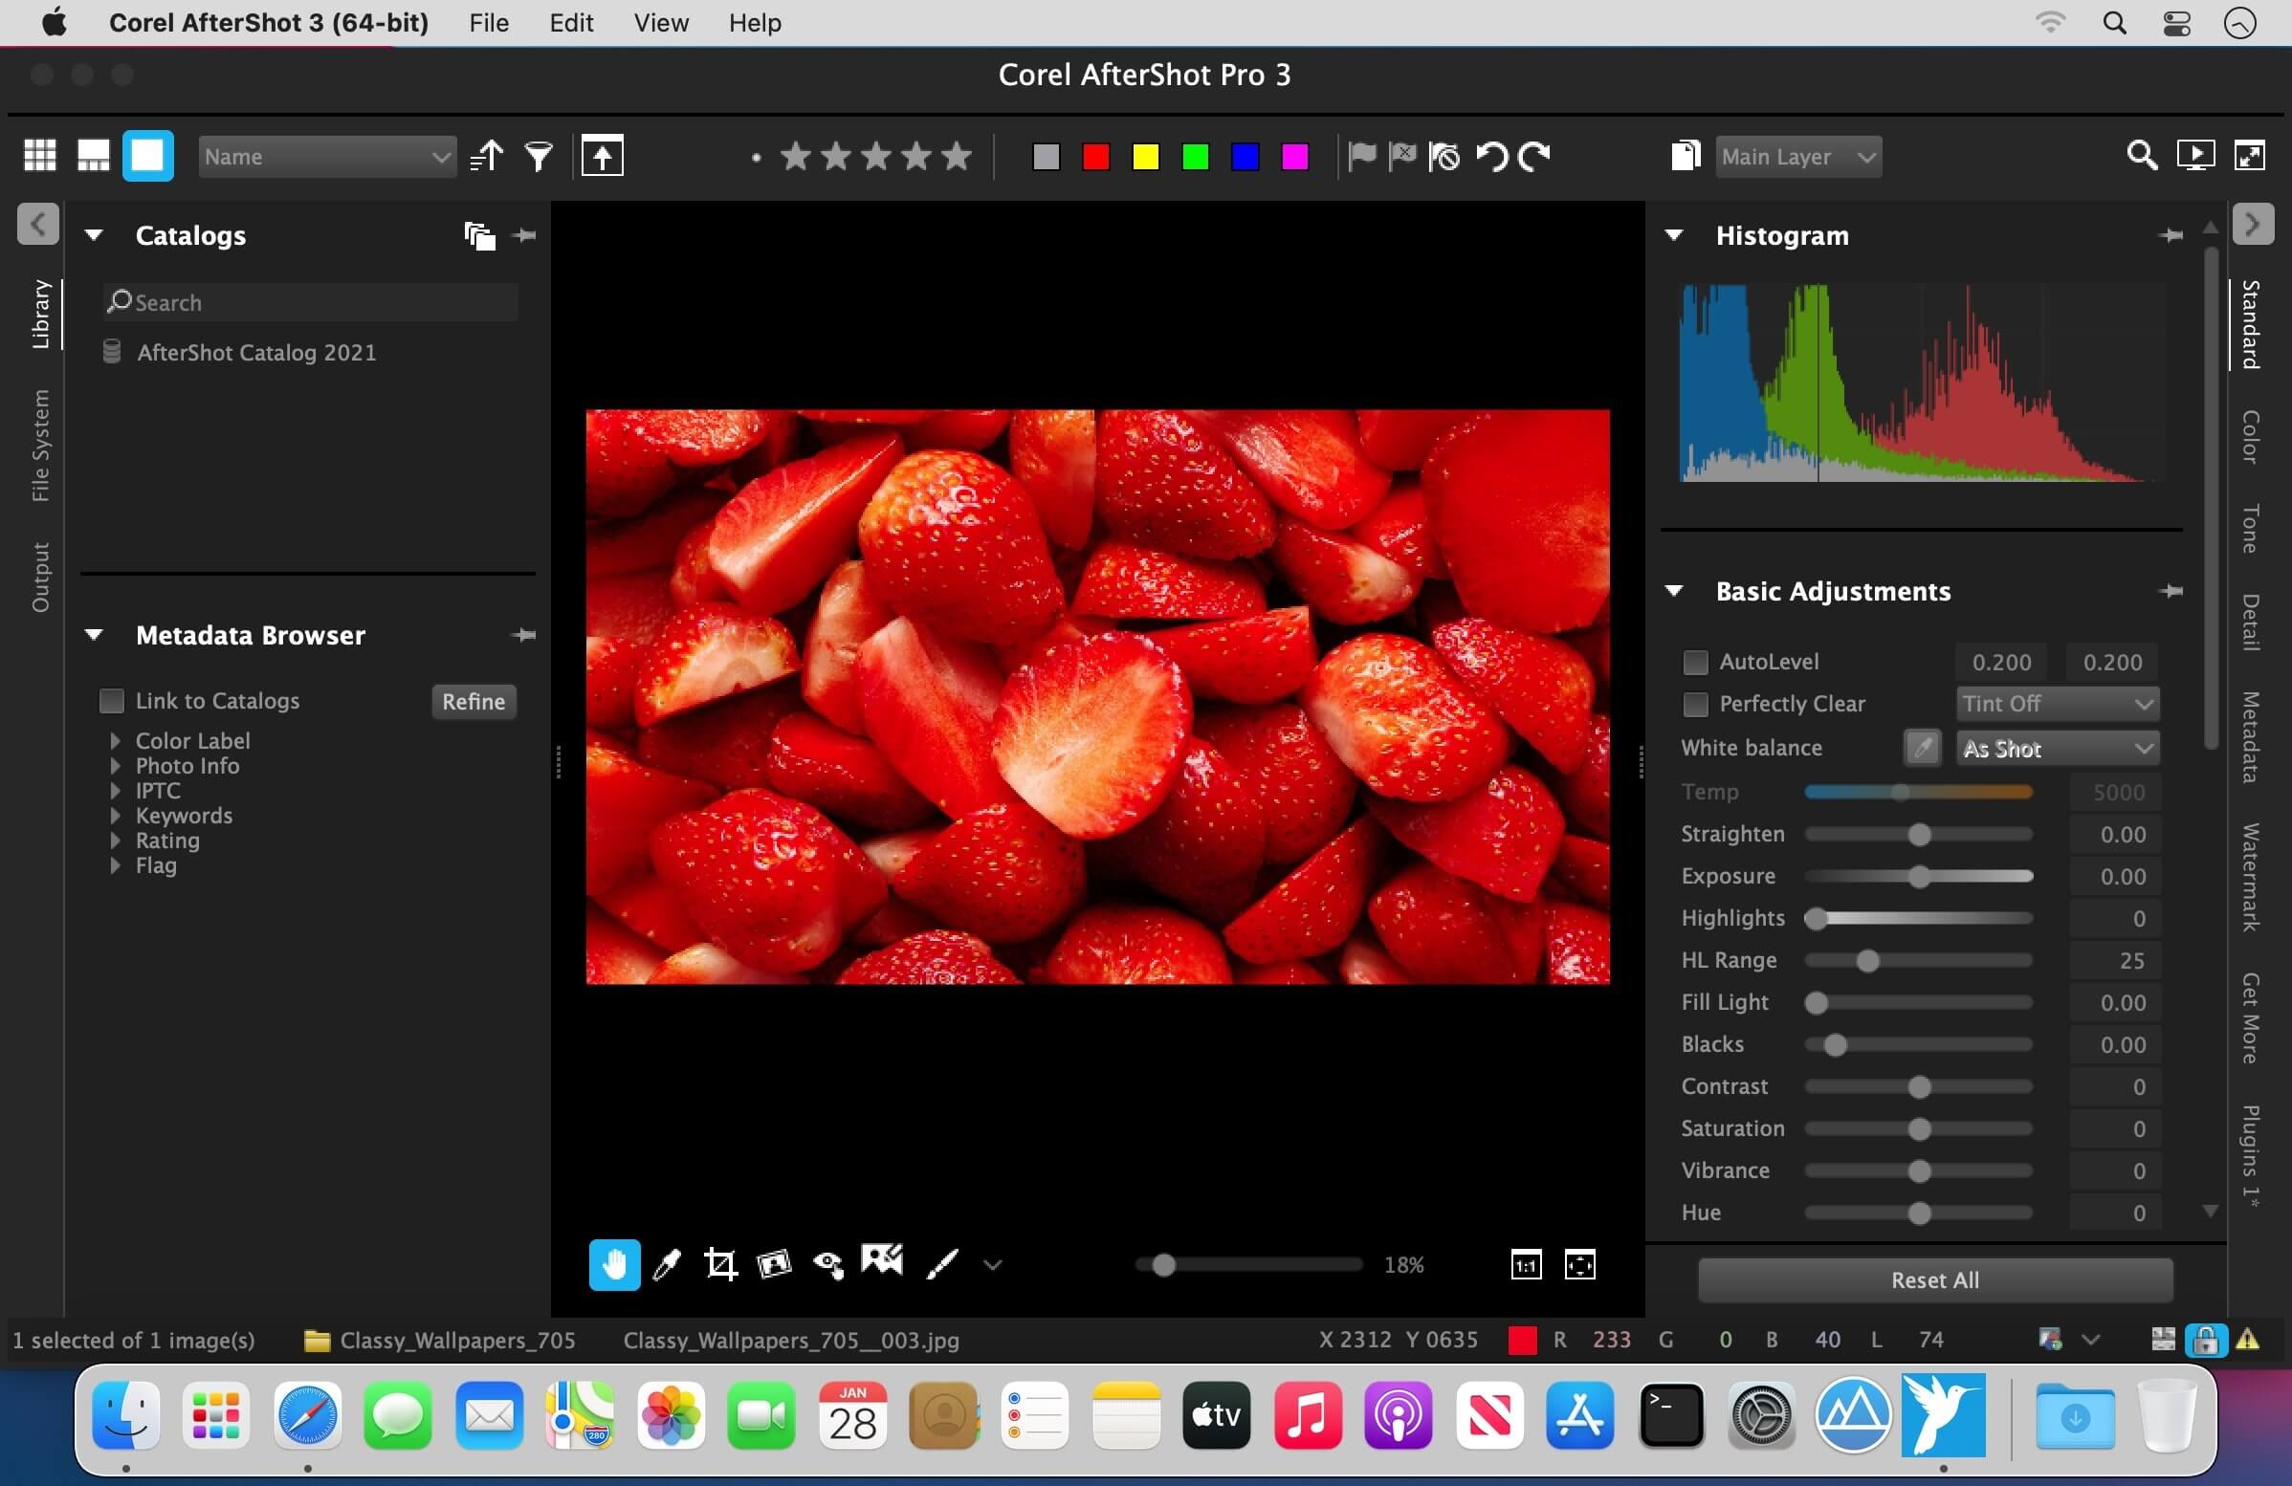Click the 1:1 zoom icon
The image size is (2292, 1486).
point(1526,1264)
